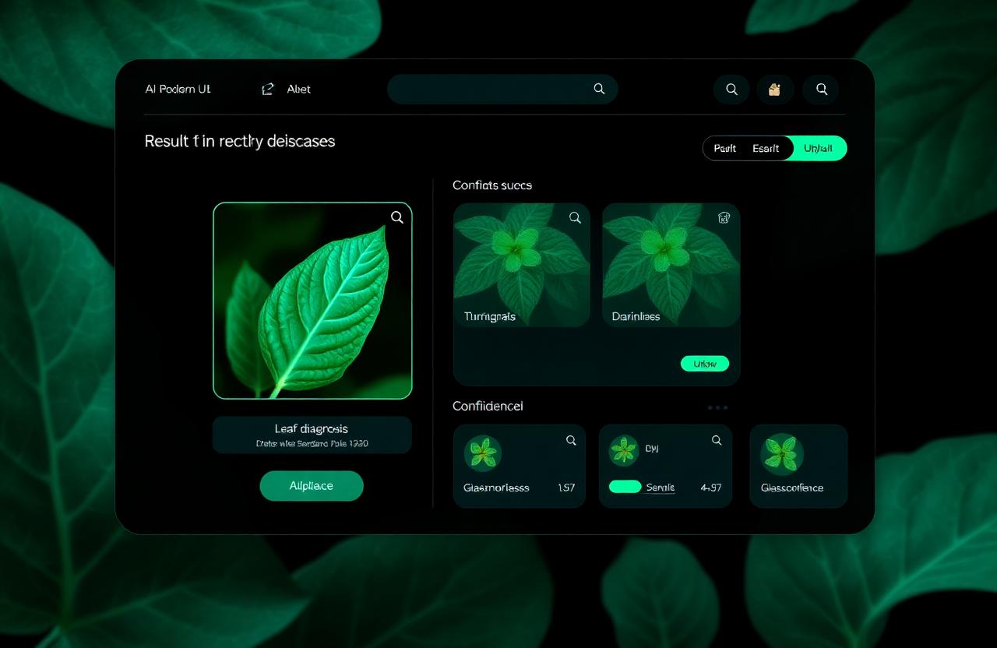Image resolution: width=997 pixels, height=648 pixels.
Task: Click the leaf icon beside the Dyj label
Action: point(624,450)
